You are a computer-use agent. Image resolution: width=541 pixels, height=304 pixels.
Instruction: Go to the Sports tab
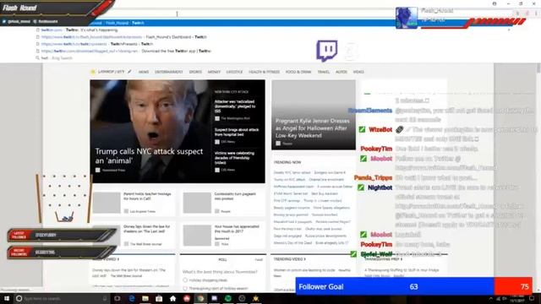click(195, 72)
